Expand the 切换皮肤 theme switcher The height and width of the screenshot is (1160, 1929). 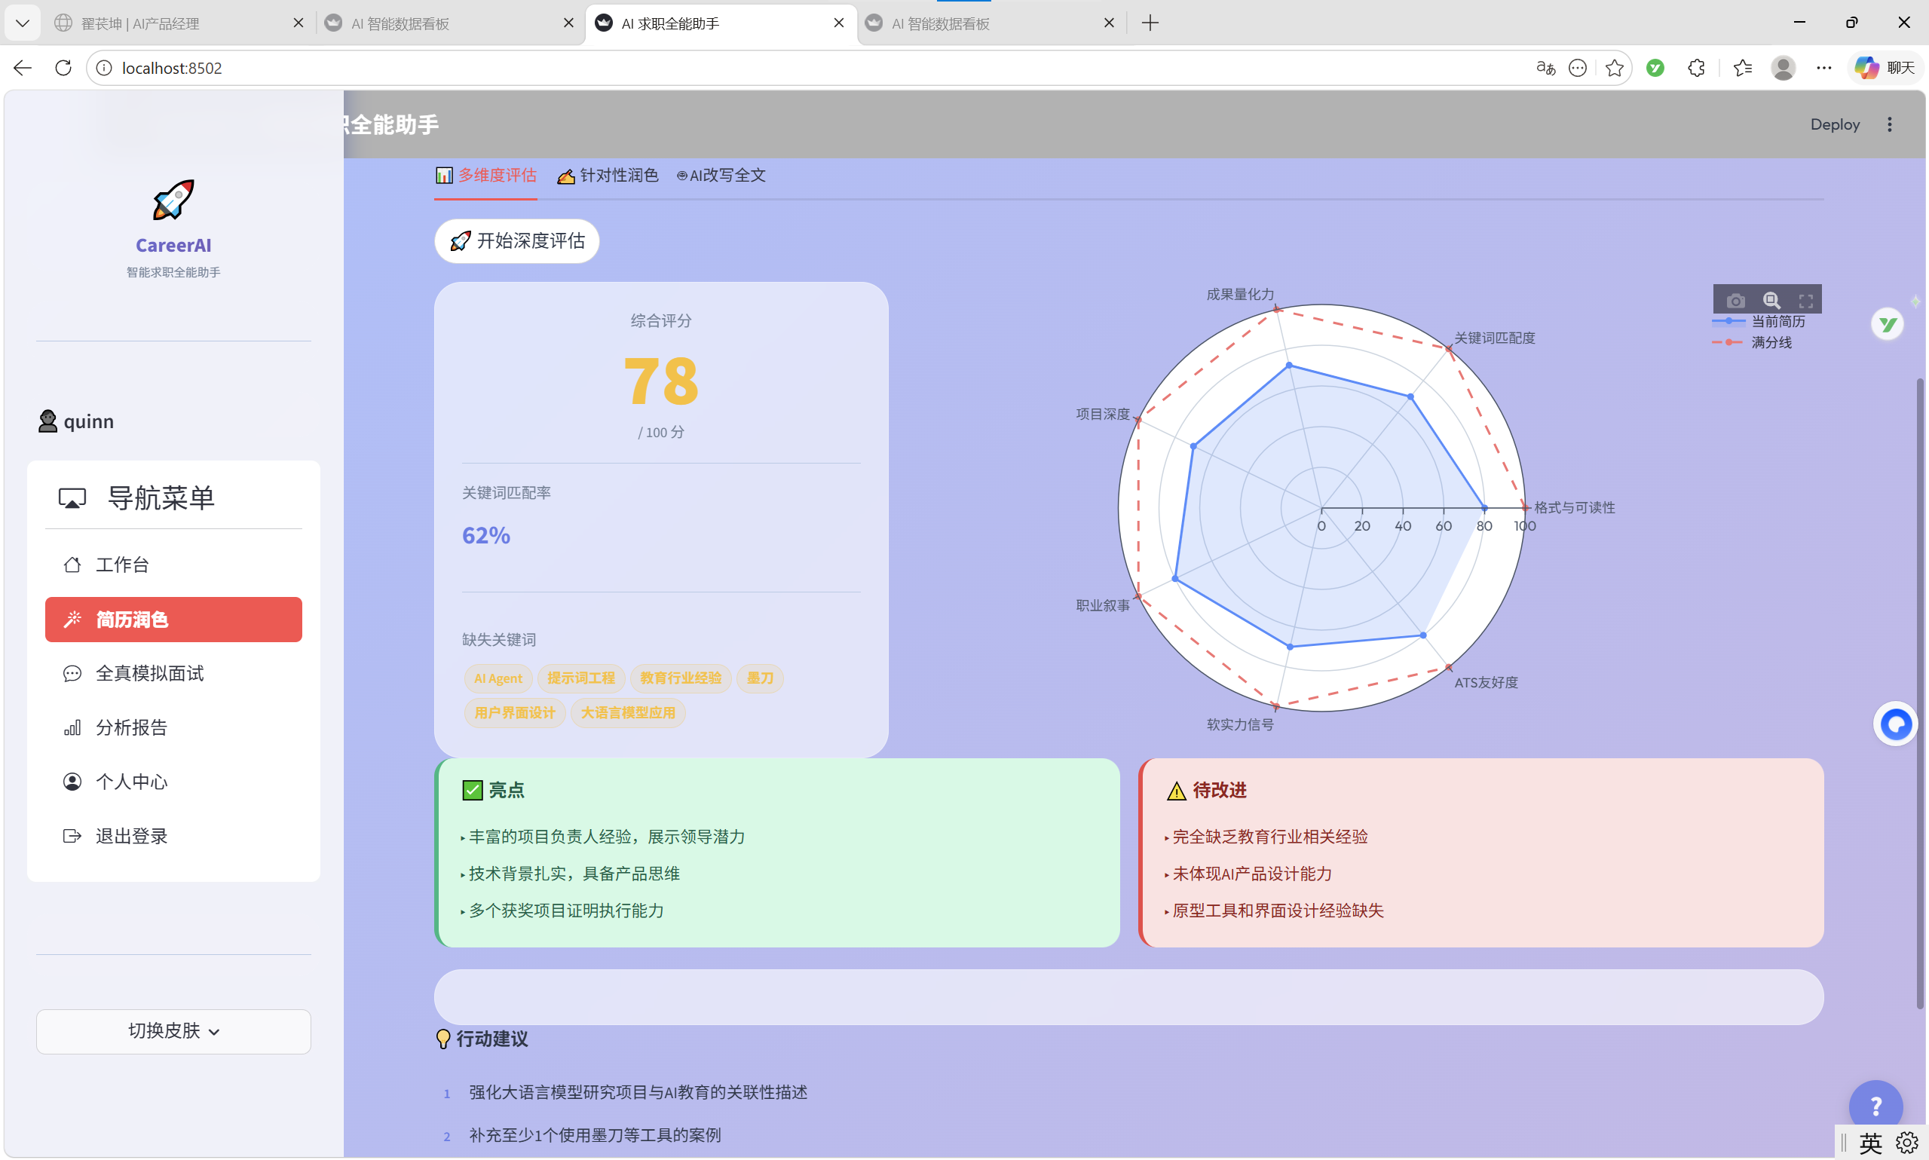tap(173, 1030)
